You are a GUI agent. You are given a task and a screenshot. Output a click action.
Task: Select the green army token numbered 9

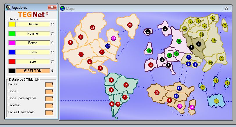point(179,41)
